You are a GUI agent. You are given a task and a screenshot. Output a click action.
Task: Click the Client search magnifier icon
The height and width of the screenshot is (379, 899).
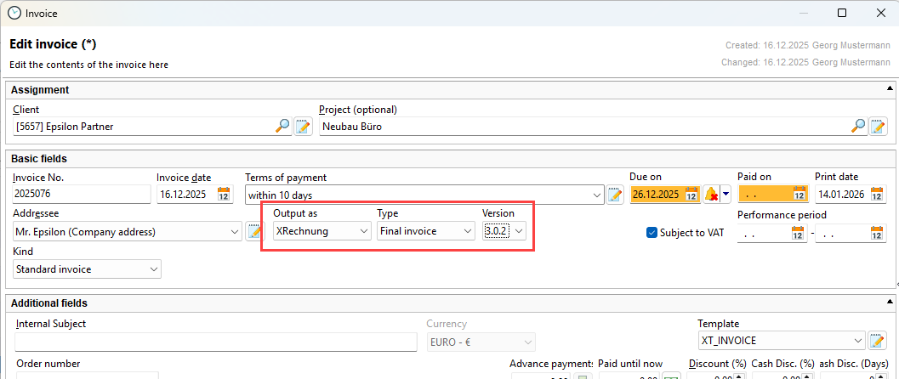pyautogui.click(x=282, y=127)
